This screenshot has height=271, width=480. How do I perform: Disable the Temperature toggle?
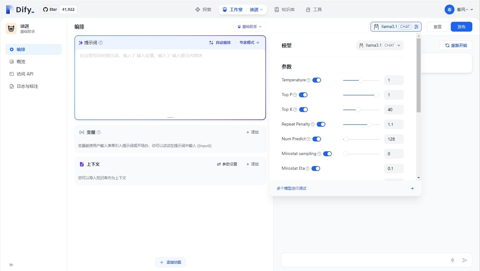point(317,80)
